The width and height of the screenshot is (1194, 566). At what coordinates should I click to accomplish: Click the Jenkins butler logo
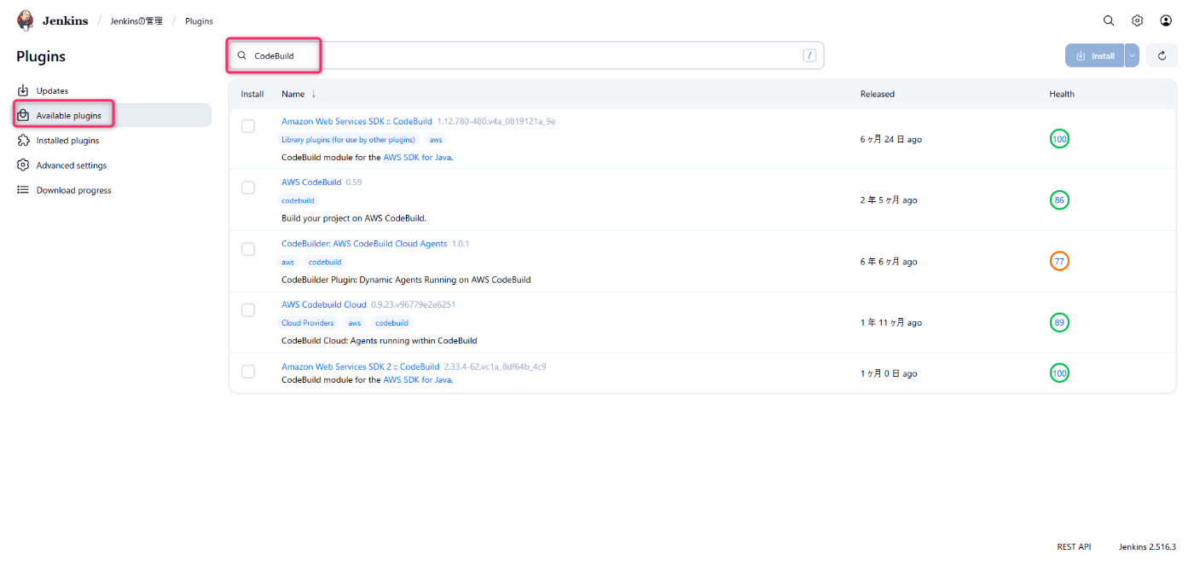click(x=26, y=20)
